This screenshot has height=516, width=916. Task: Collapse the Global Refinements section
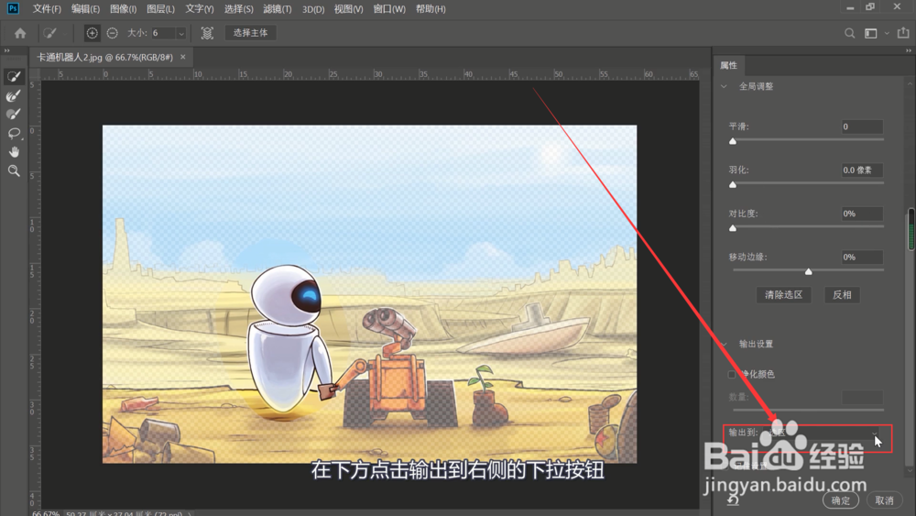tap(724, 86)
